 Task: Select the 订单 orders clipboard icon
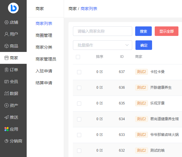[x=7, y=70]
